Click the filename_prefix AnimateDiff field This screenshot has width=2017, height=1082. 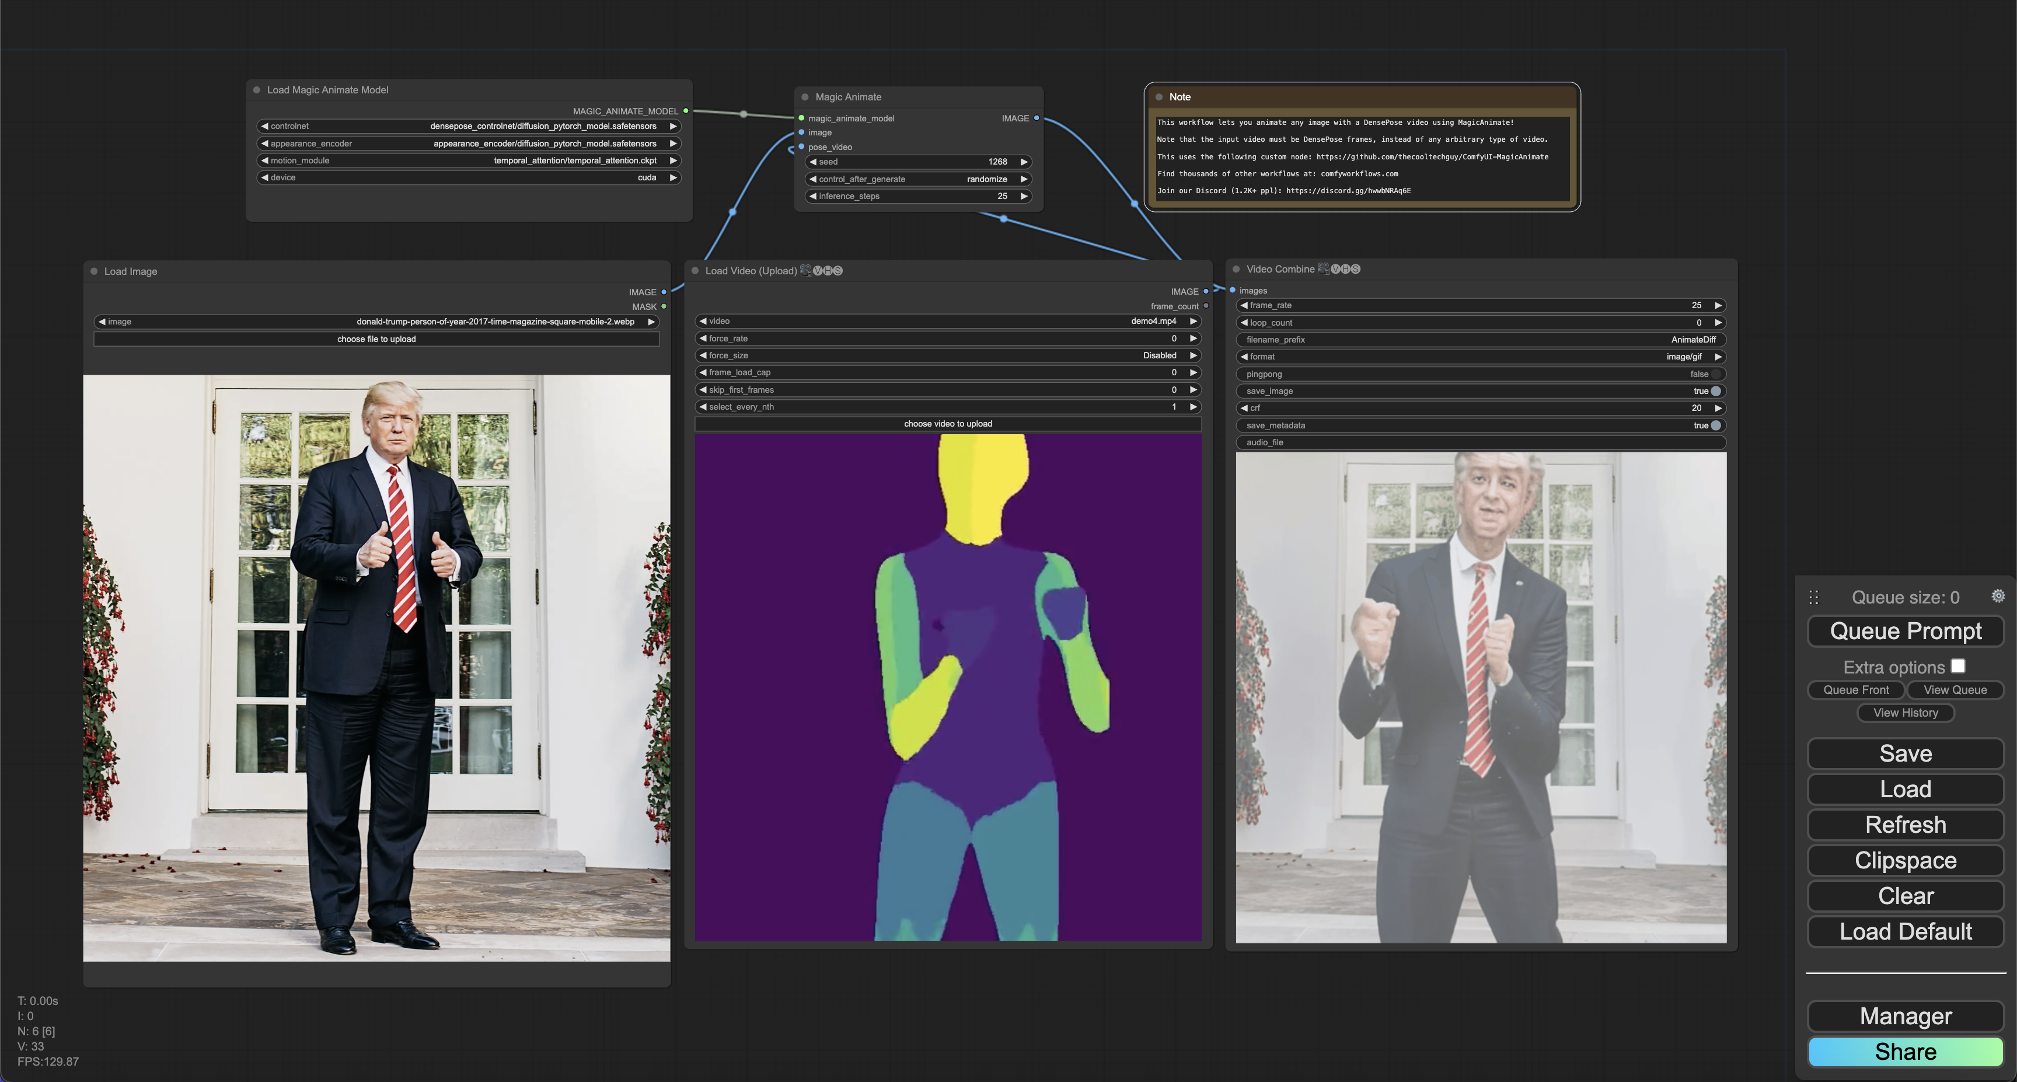[1481, 340]
